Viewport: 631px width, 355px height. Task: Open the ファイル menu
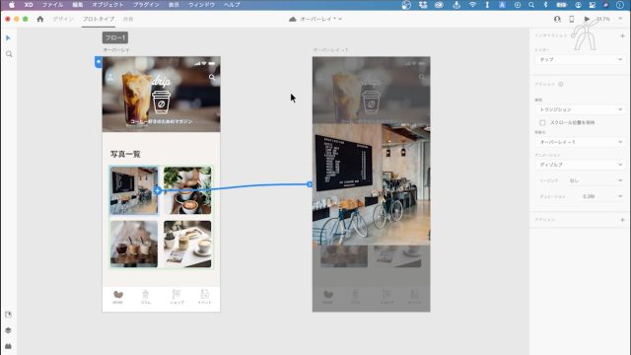[52, 5]
